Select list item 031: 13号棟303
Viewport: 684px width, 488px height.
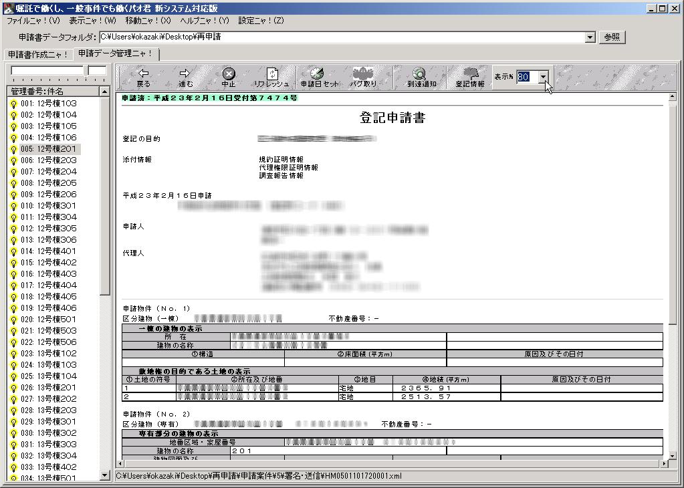tap(48, 445)
